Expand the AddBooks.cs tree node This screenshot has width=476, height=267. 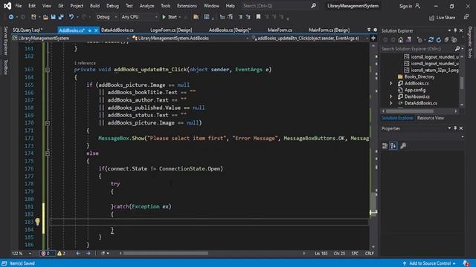pos(391,83)
